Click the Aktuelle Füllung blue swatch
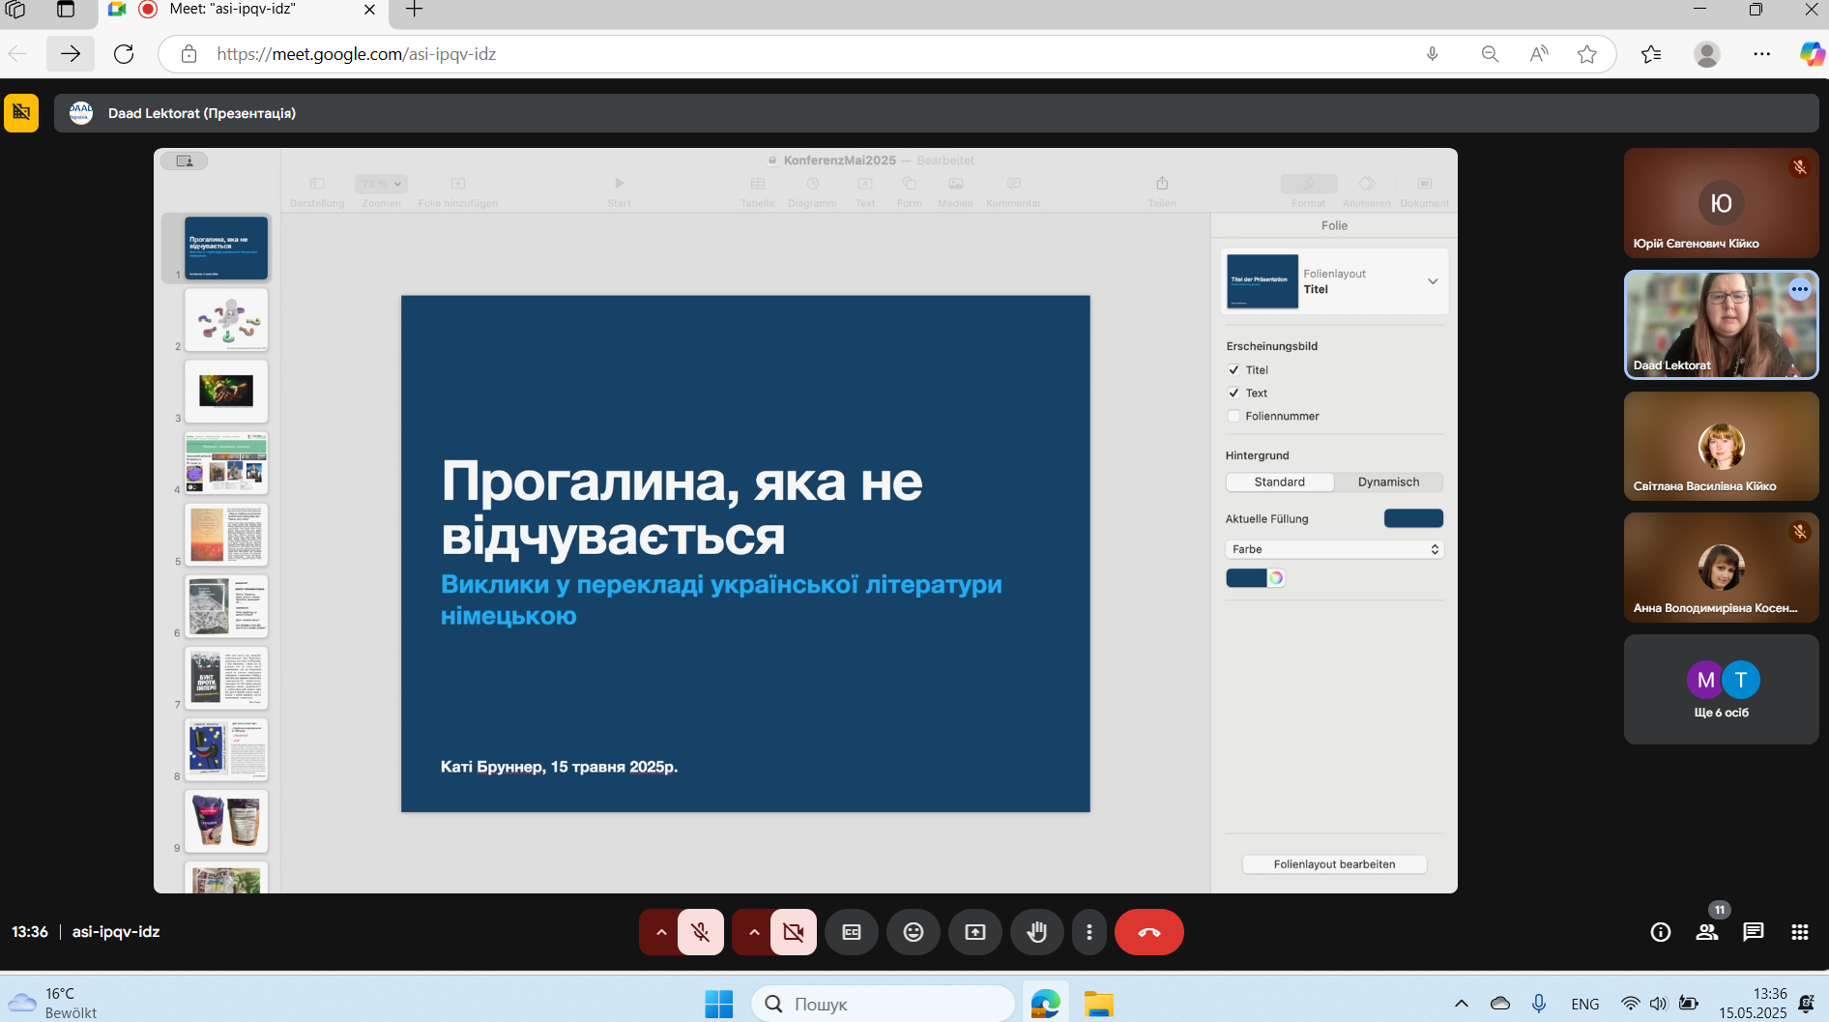Viewport: 1829px width, 1022px height. (x=1413, y=518)
